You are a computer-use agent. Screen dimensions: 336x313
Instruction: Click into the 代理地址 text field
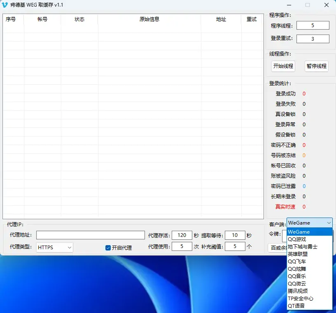click(91, 235)
